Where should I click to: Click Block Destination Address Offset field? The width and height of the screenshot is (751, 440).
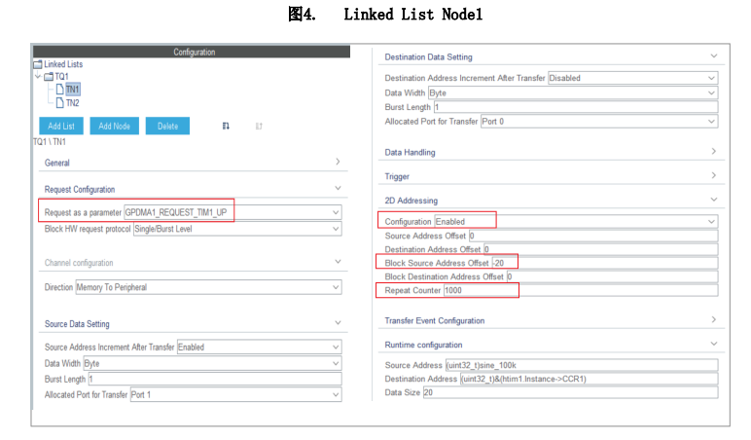point(612,276)
